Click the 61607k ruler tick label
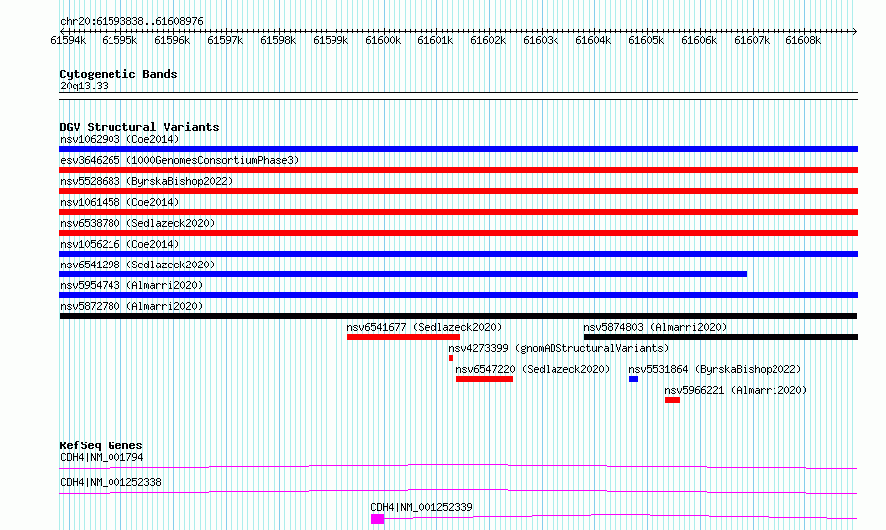This screenshot has width=886, height=530. [752, 40]
